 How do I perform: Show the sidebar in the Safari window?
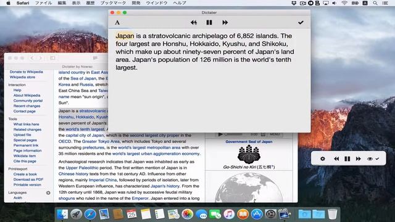click(52, 58)
